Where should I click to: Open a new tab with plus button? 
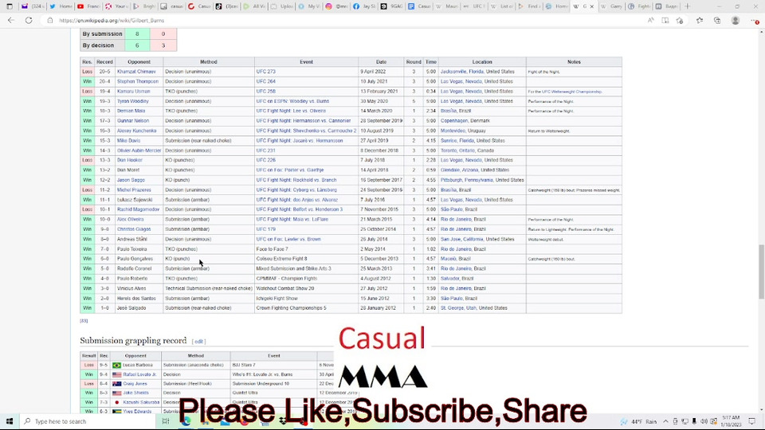click(x=688, y=6)
